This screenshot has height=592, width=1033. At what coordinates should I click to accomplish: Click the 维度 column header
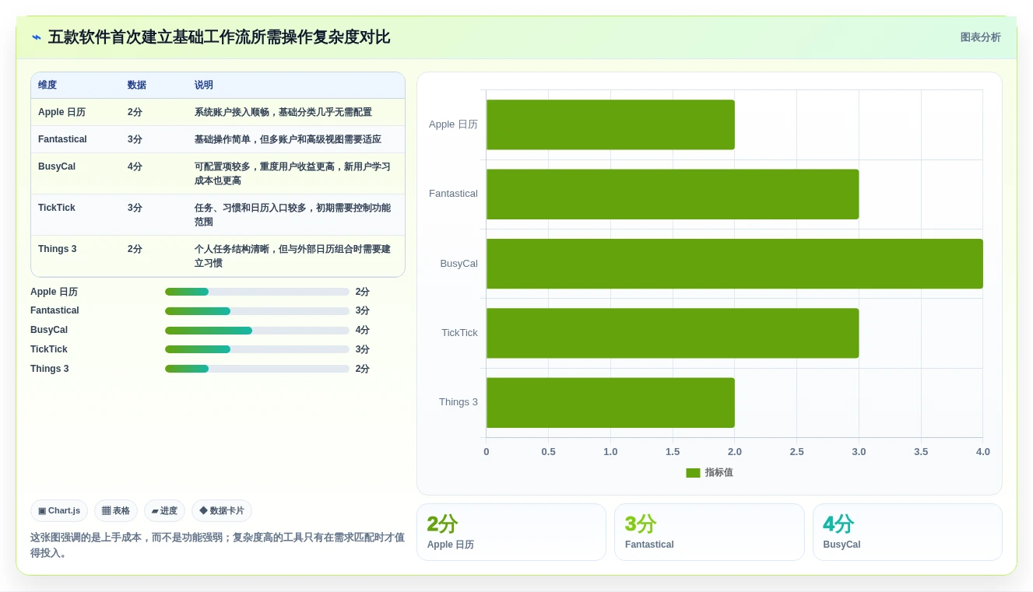(x=47, y=85)
